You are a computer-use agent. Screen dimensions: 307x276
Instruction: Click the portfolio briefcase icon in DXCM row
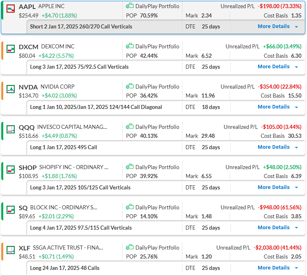(x=129, y=46)
